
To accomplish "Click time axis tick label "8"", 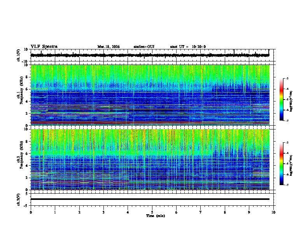I will (225, 212).
